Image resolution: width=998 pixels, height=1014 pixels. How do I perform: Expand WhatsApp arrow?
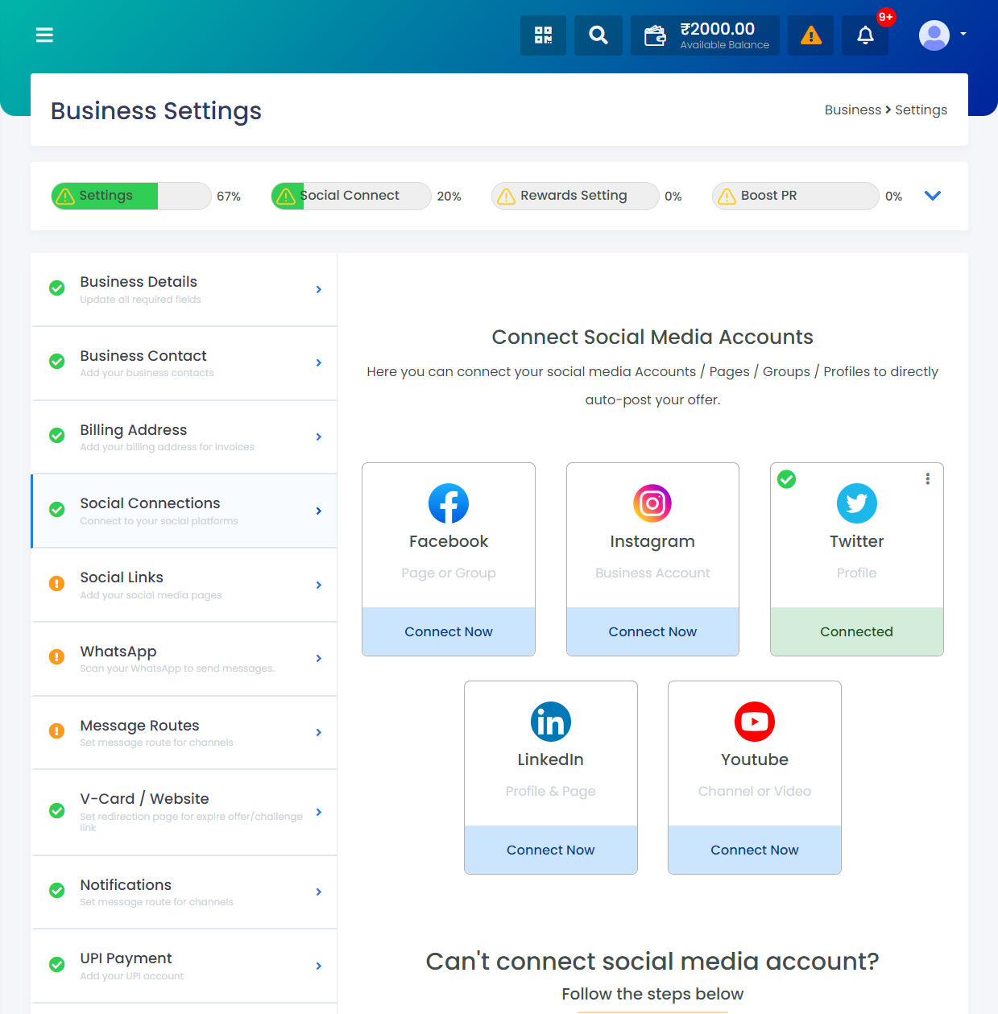(319, 658)
